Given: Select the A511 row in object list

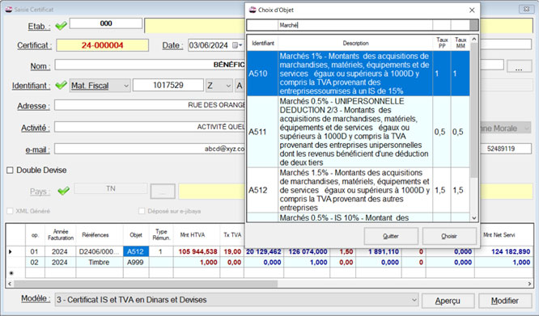Looking at the screenshot, I should point(359,132).
